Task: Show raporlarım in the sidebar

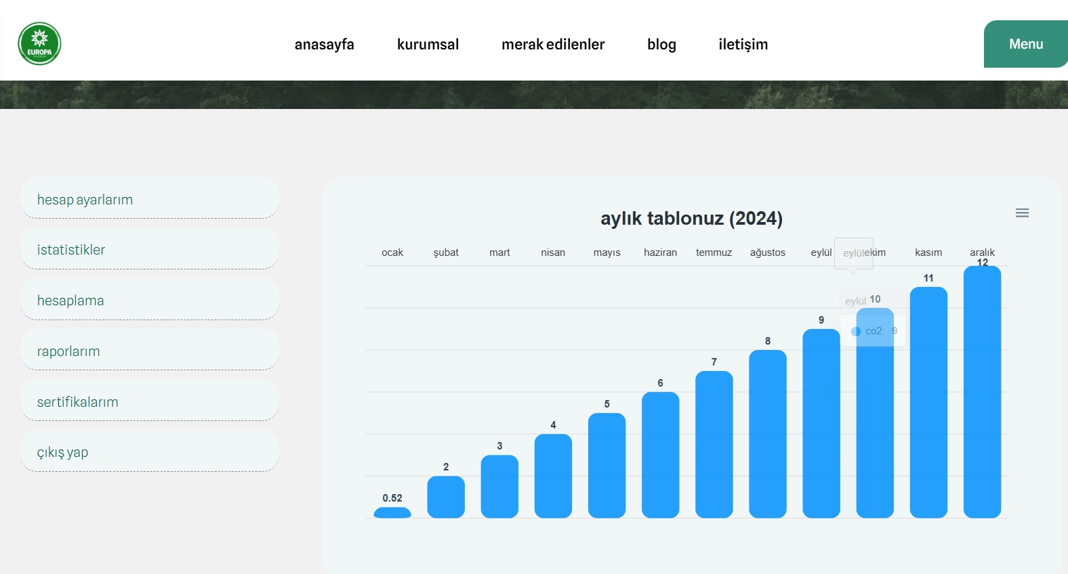Action: coord(150,351)
